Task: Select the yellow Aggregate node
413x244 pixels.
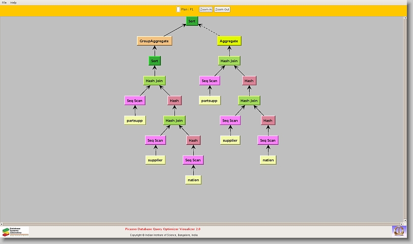Action: click(228, 41)
